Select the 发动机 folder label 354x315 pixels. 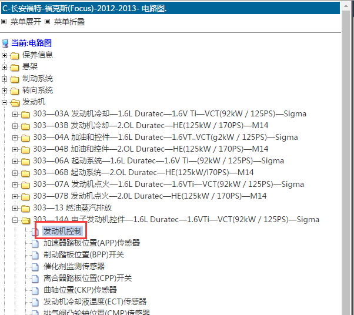pos(34,102)
